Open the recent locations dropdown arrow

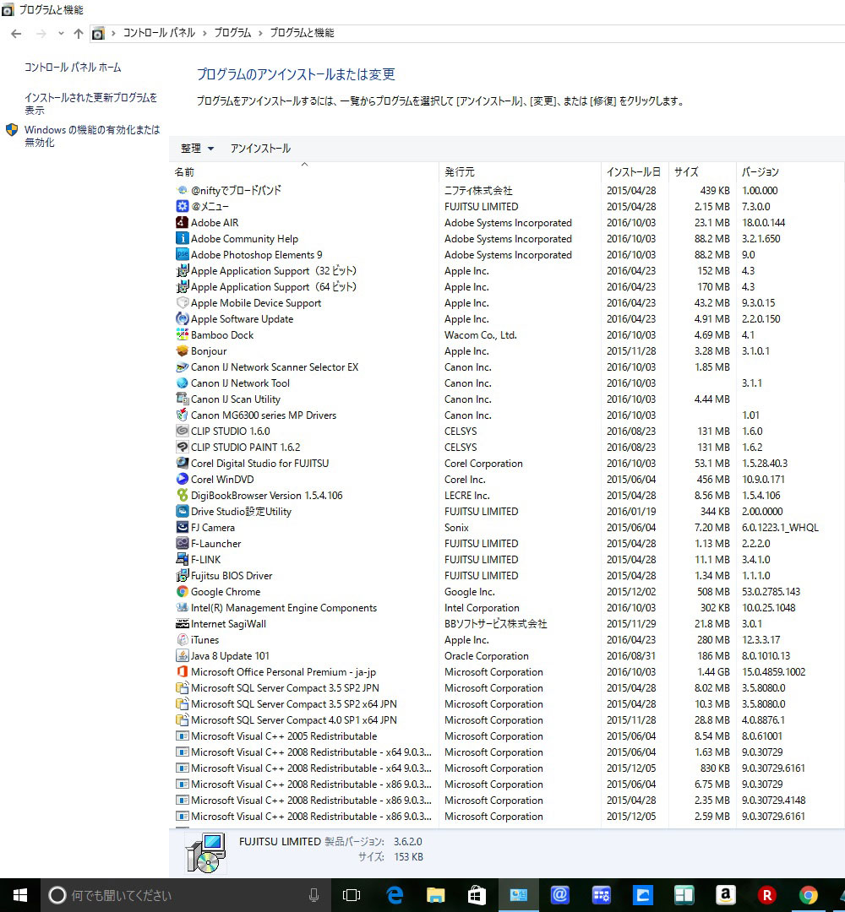[x=61, y=33]
